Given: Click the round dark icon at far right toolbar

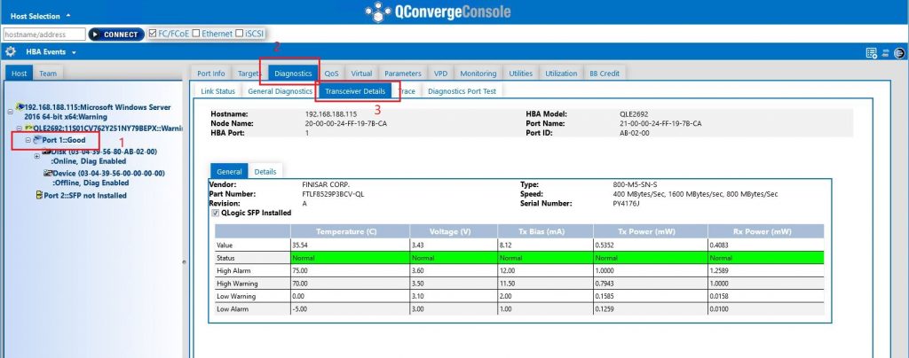Looking at the screenshot, I should click(x=899, y=53).
